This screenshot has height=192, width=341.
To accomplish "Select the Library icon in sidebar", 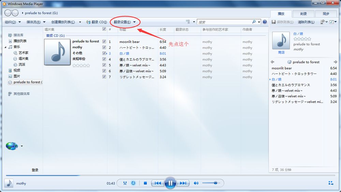I will [10, 35].
